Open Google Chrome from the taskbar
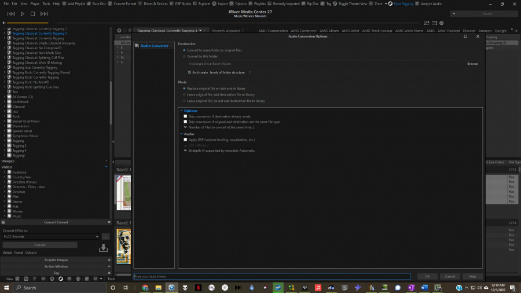The image size is (521, 293). [x=145, y=288]
